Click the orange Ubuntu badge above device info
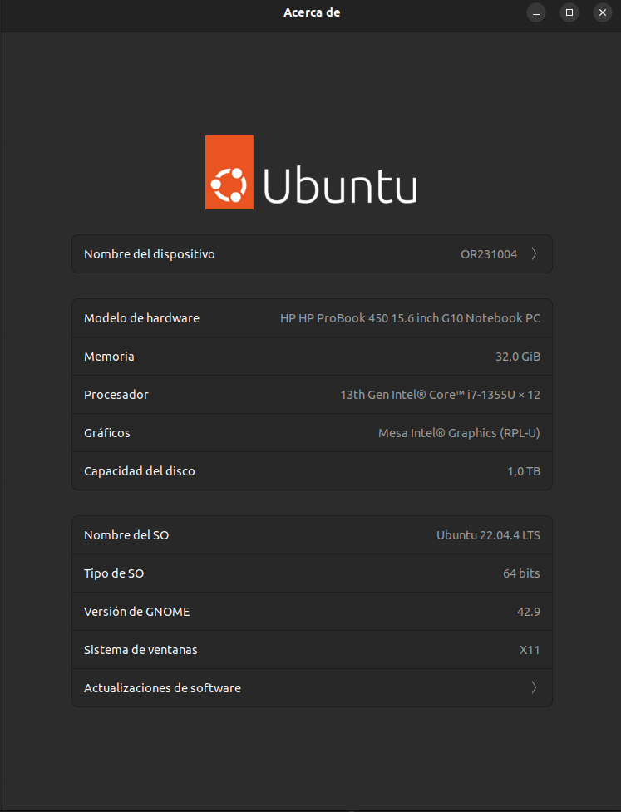The height and width of the screenshot is (812, 621). [229, 172]
